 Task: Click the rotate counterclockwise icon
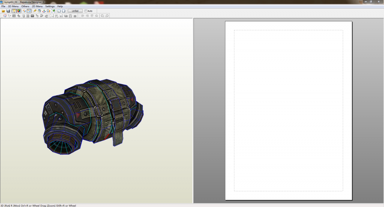click(102, 16)
